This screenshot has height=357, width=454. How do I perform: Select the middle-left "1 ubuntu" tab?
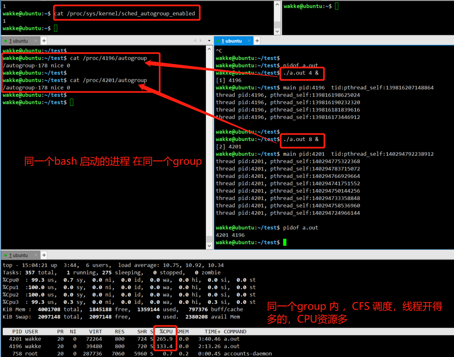[x=18, y=40]
